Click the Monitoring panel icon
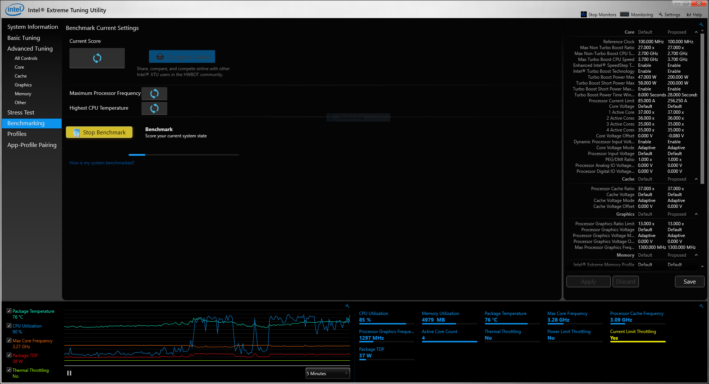Image resolution: width=709 pixels, height=384 pixels. (624, 14)
